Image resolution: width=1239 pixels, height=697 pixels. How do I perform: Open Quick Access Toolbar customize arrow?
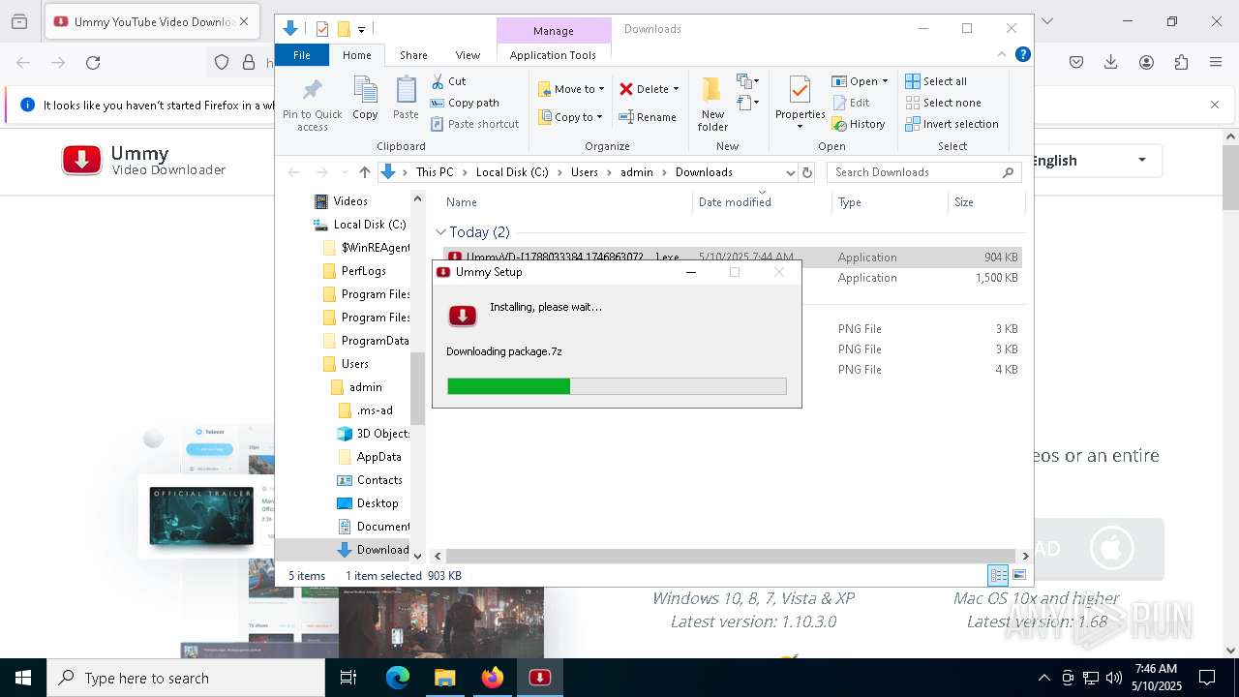361,29
